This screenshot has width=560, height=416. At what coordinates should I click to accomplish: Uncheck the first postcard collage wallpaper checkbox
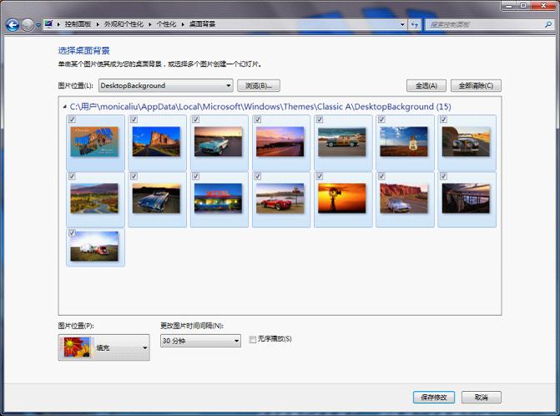(73, 119)
